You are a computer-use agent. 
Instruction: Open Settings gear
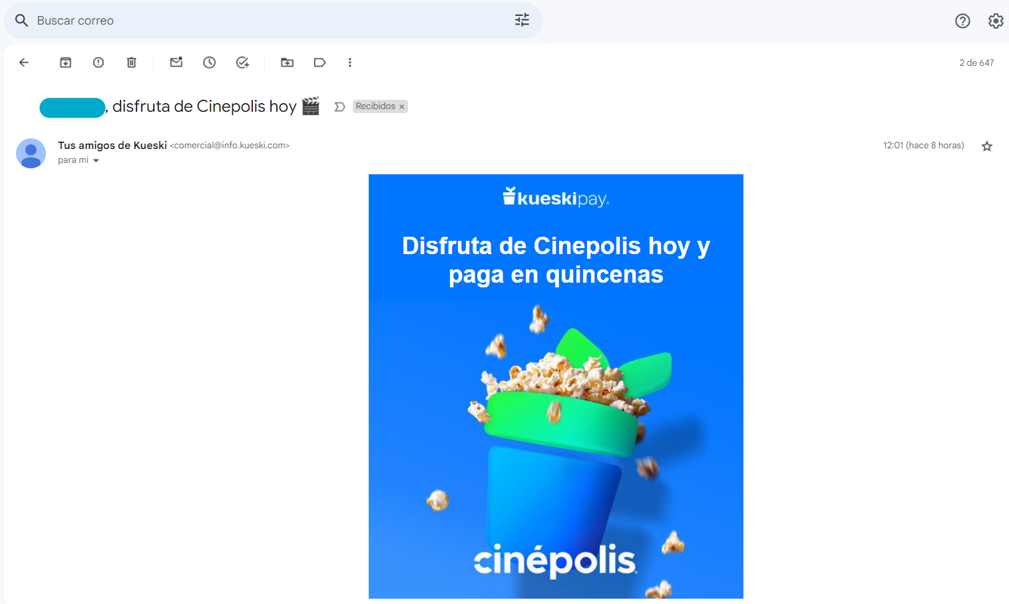tap(996, 21)
